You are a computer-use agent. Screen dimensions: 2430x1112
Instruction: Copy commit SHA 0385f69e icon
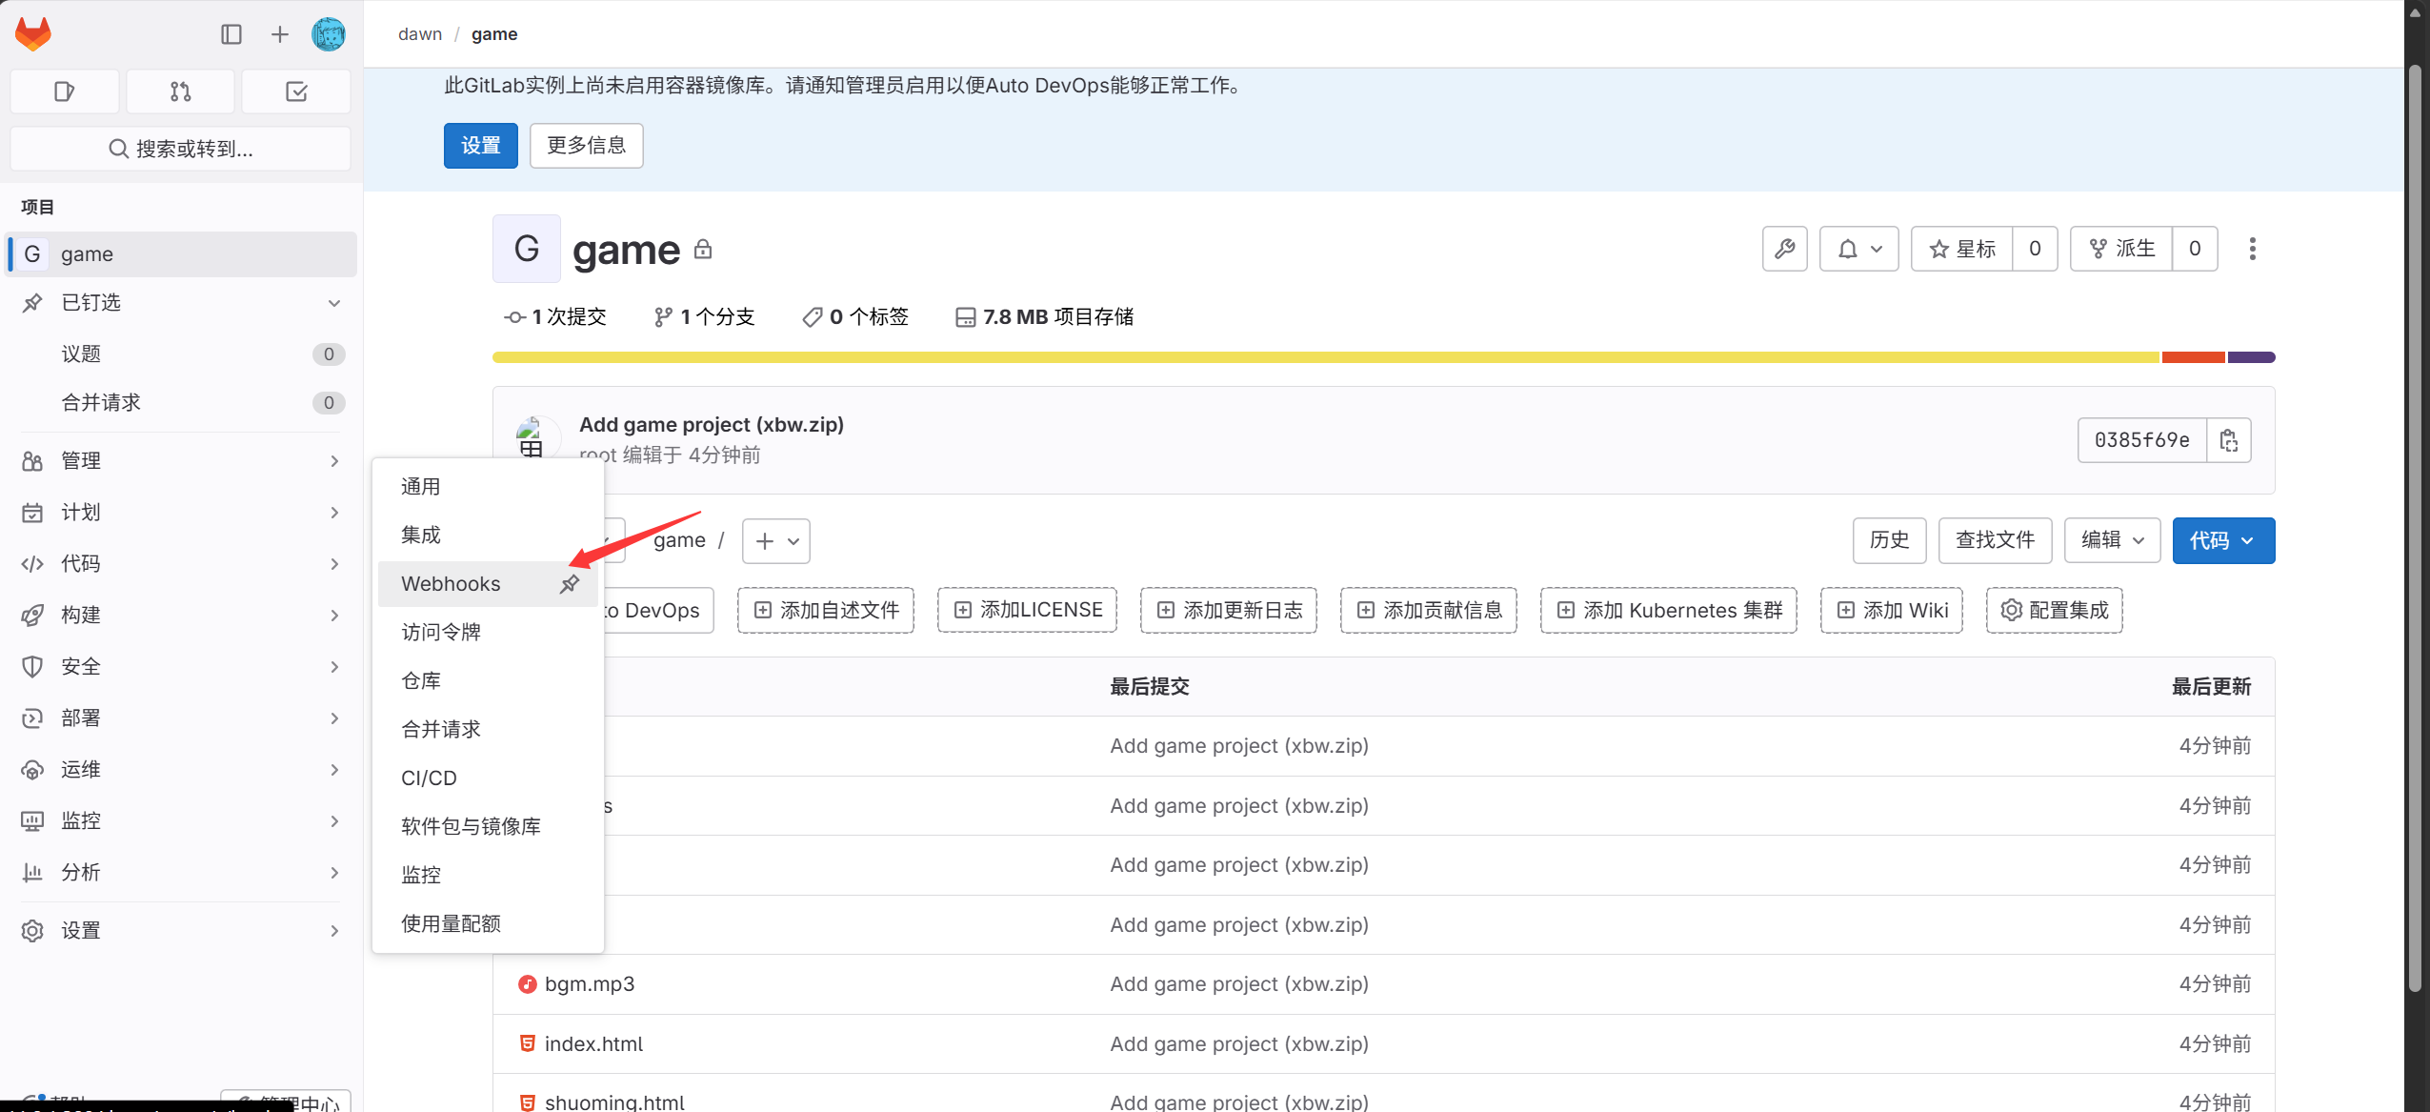[x=2229, y=440]
